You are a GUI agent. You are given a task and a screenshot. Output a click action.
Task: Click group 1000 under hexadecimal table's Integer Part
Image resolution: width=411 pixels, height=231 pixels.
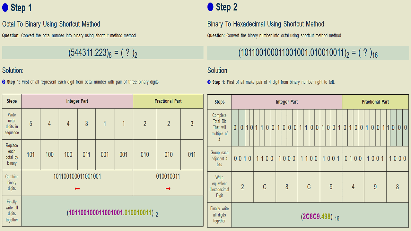[x=287, y=158]
